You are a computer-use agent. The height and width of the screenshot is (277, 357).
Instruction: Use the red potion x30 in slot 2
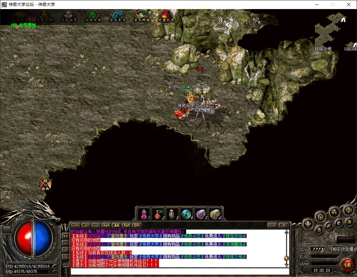point(158,214)
